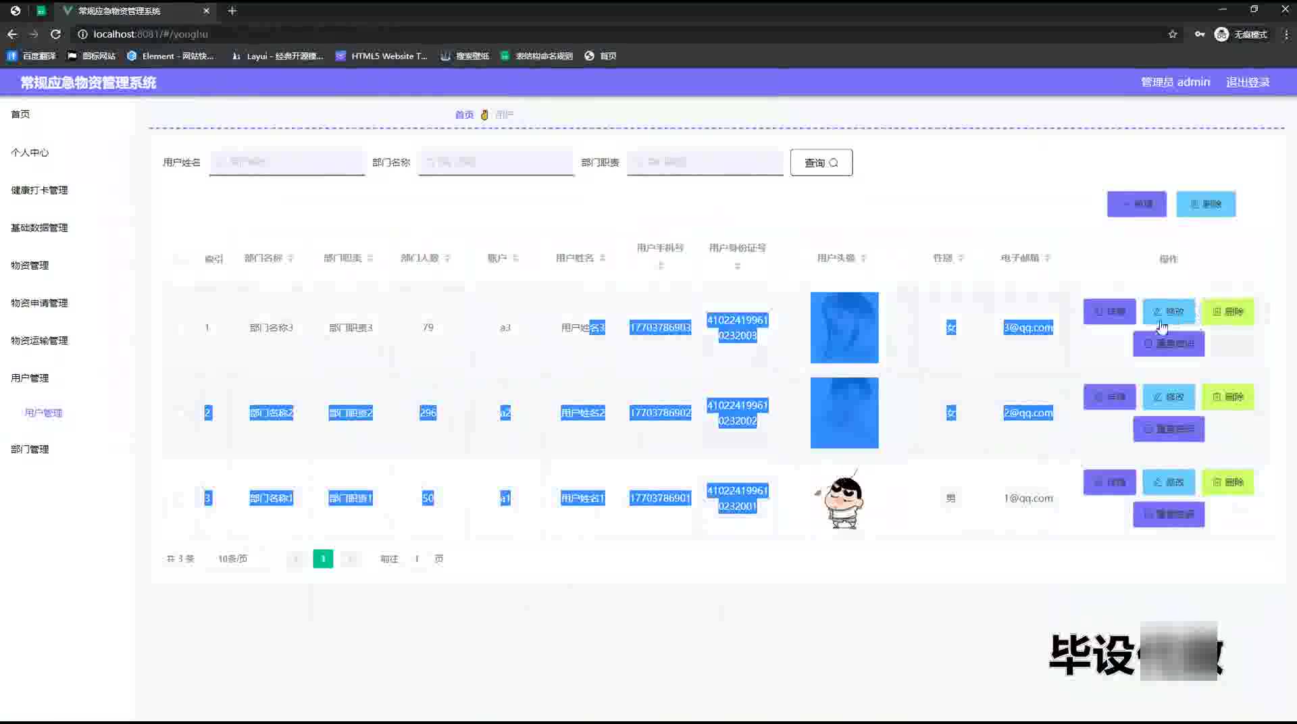Click the page jump number field

[417, 559]
